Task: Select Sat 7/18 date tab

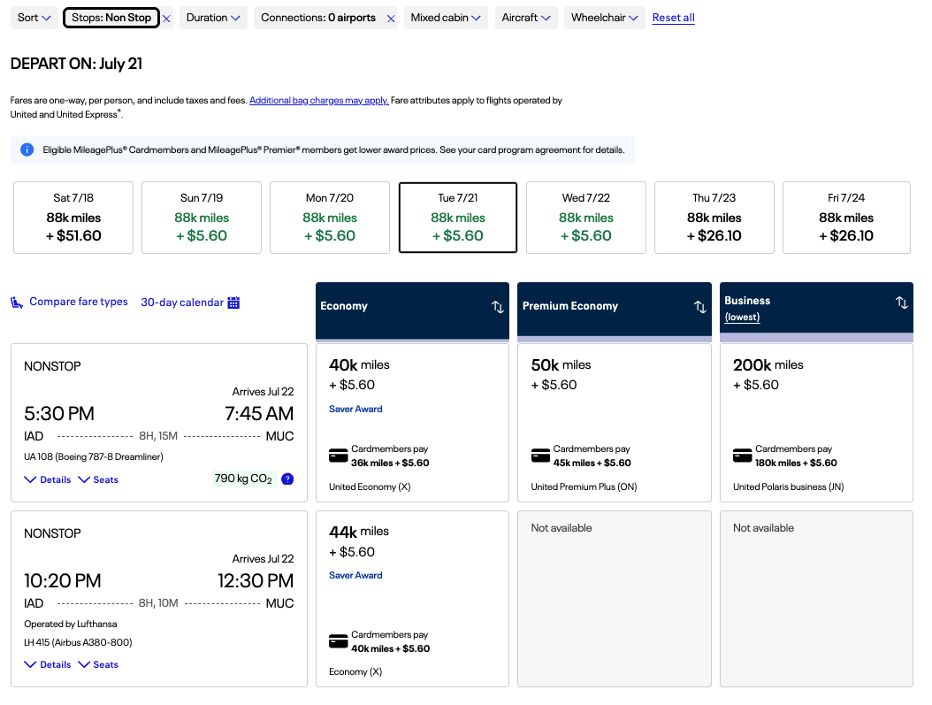Action: pos(73,218)
